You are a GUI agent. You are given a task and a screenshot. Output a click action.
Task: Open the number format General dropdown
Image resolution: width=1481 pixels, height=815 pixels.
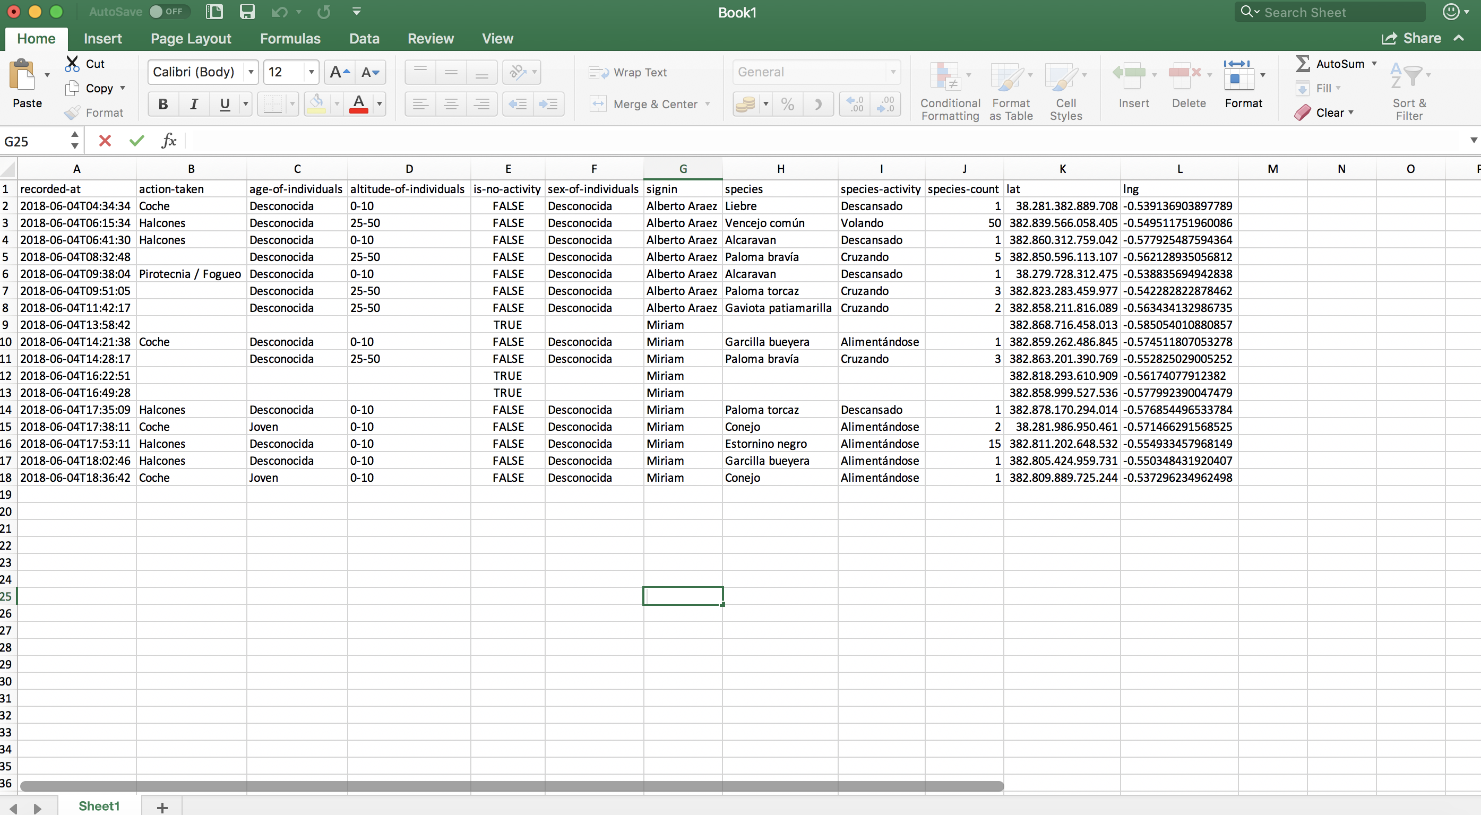(x=893, y=72)
